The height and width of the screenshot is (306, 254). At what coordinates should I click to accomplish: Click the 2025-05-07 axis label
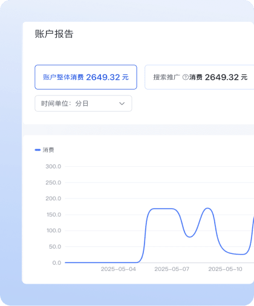click(172, 269)
